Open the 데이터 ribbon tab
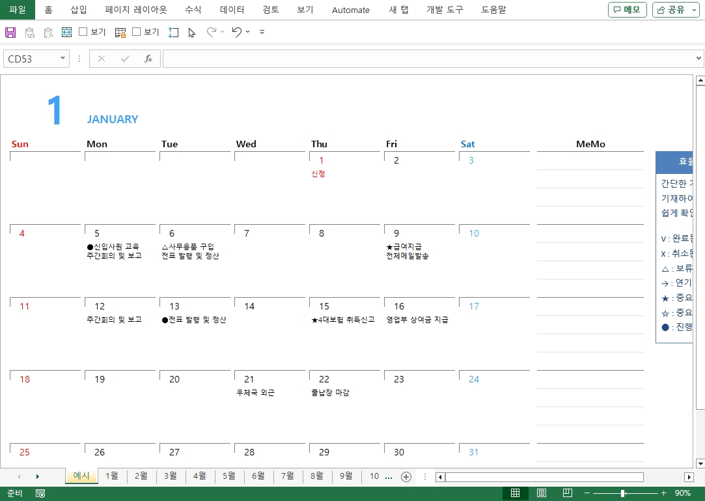 (232, 10)
